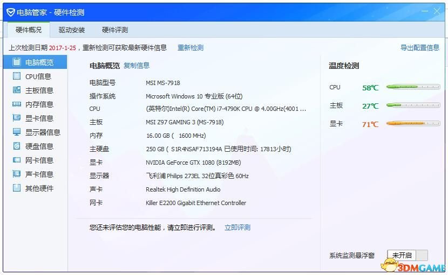Open CPU信息 in the sidebar
This screenshot has height=275, width=448.
[x=35, y=76]
